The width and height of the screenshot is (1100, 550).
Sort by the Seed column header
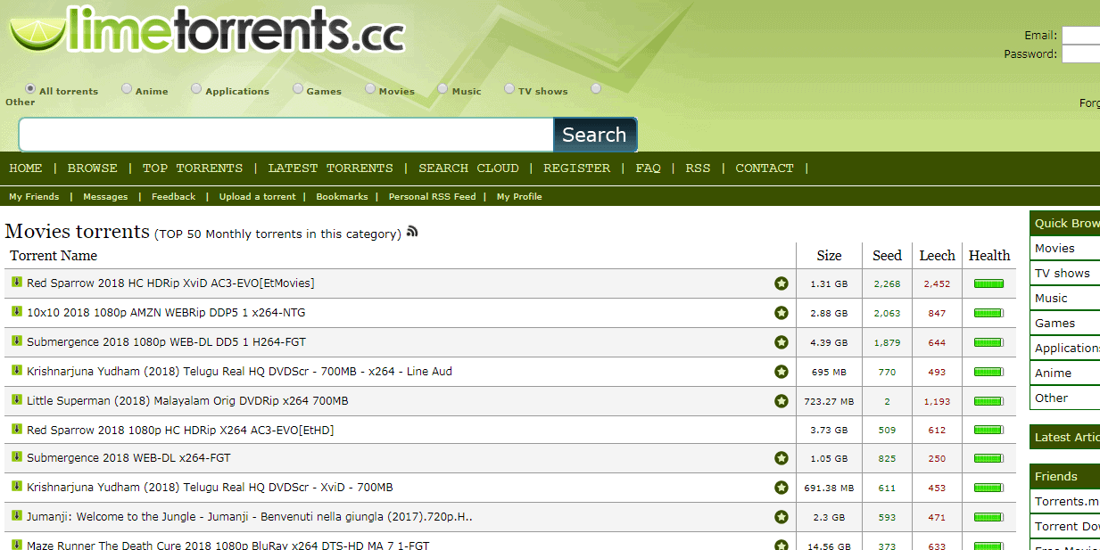[x=887, y=256]
